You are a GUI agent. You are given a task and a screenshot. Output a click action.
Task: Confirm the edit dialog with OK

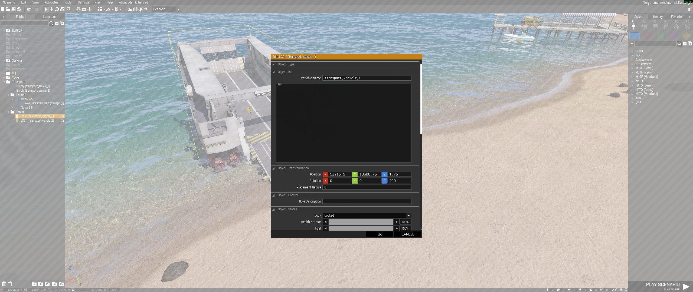click(380, 234)
